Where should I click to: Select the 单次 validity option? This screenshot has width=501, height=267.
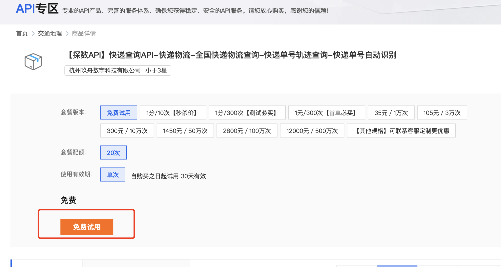113,175
